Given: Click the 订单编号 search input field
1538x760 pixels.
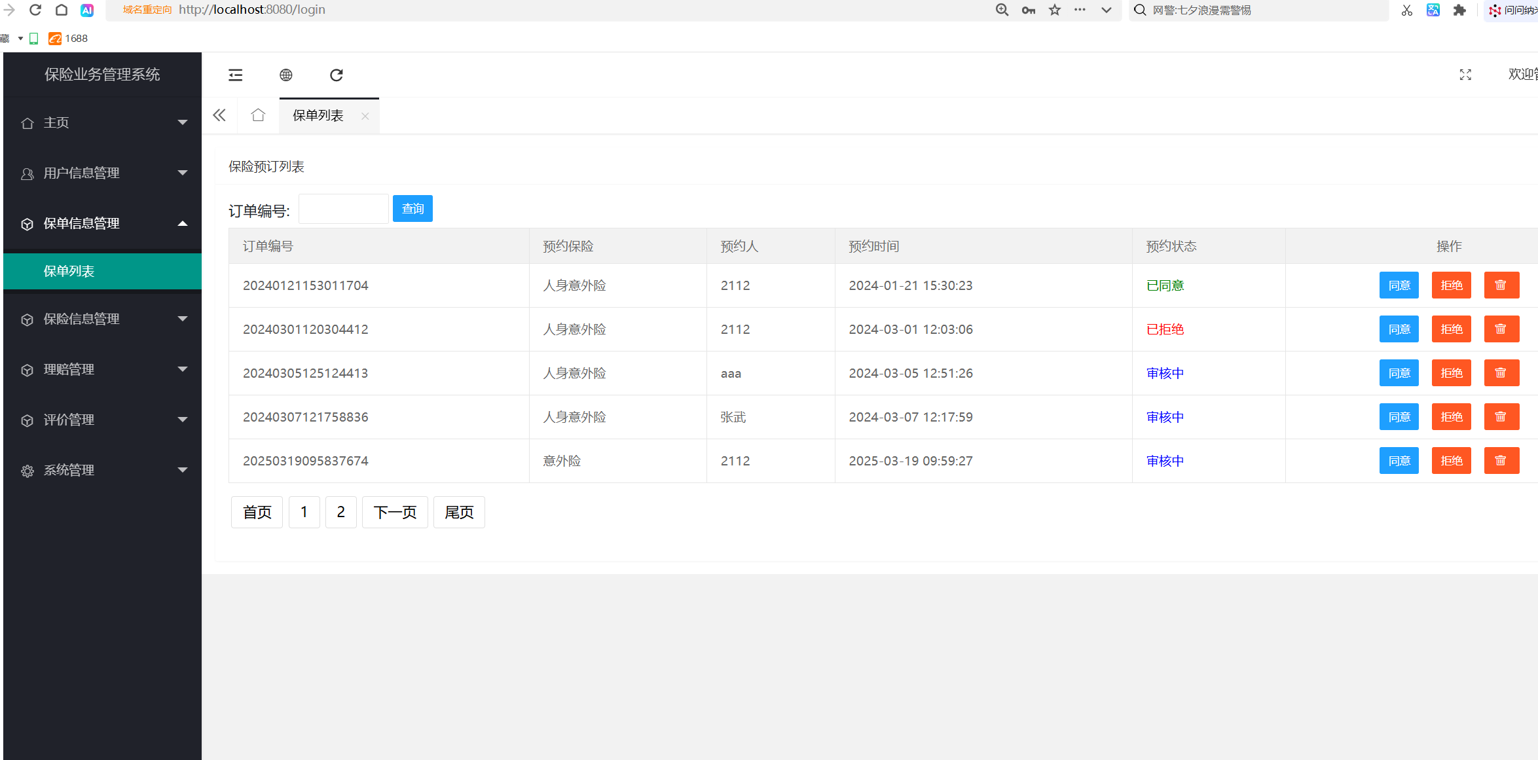Looking at the screenshot, I should coord(344,209).
